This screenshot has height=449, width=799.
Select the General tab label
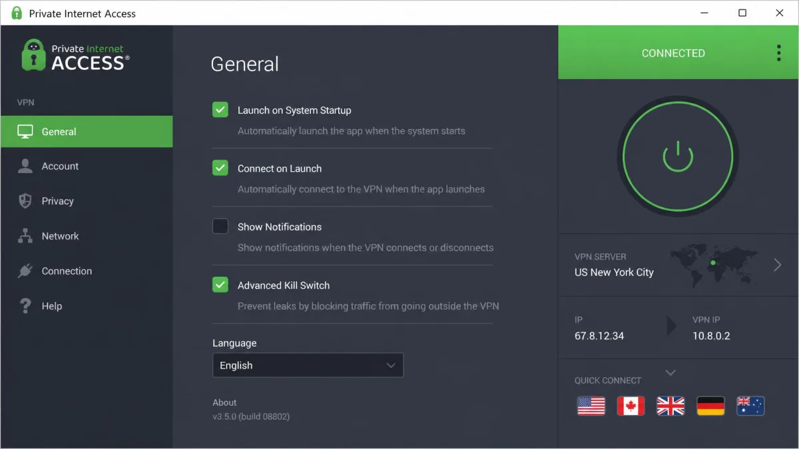pyautogui.click(x=59, y=132)
